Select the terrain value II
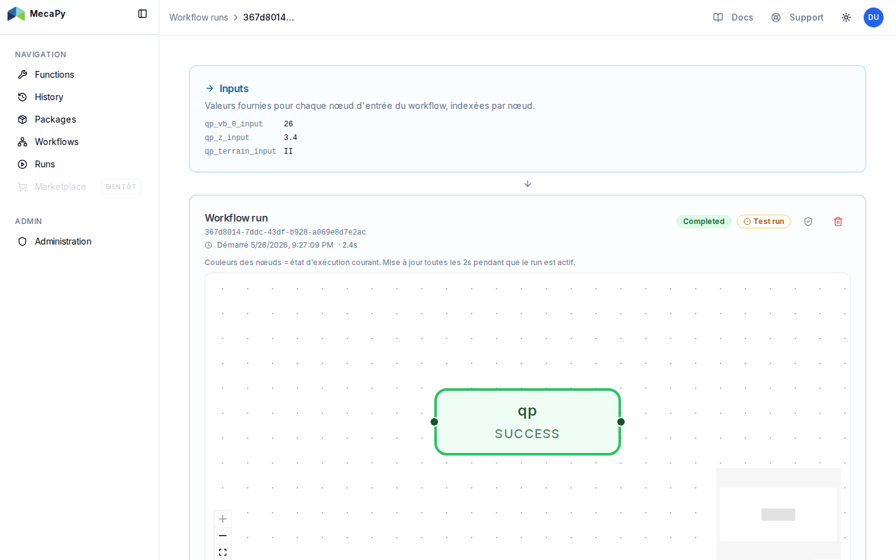Image resolution: width=896 pixels, height=560 pixels. point(289,152)
